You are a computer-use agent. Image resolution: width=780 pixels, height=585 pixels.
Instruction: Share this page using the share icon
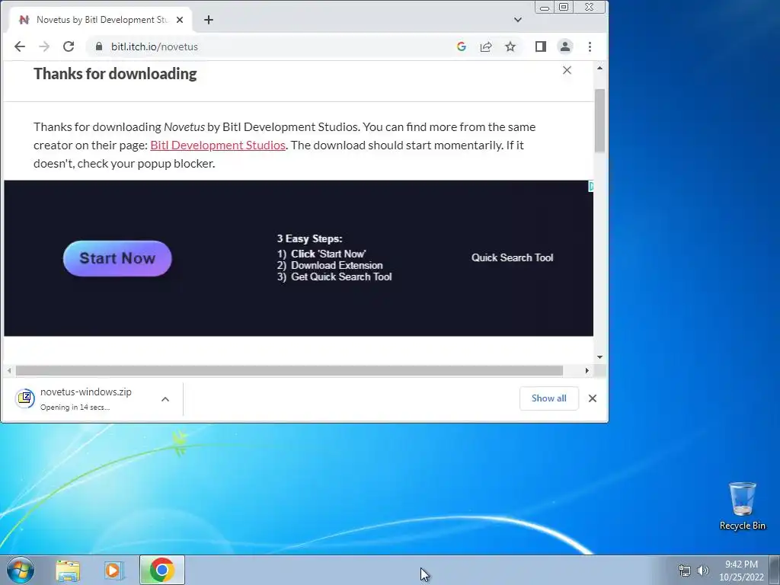486,46
